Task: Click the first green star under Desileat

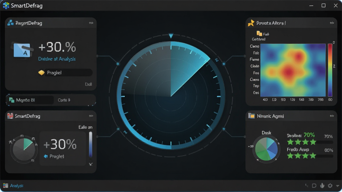Action: [x=290, y=142]
